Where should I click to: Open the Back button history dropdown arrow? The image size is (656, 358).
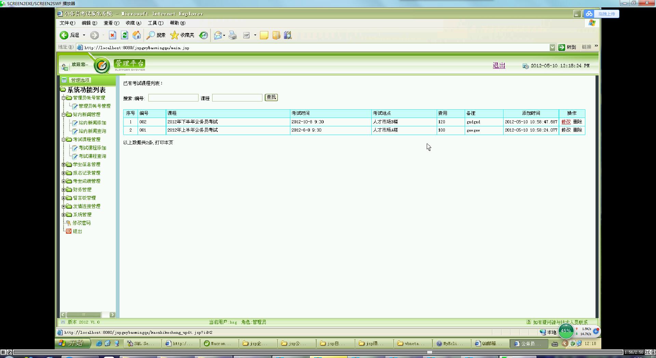point(84,35)
